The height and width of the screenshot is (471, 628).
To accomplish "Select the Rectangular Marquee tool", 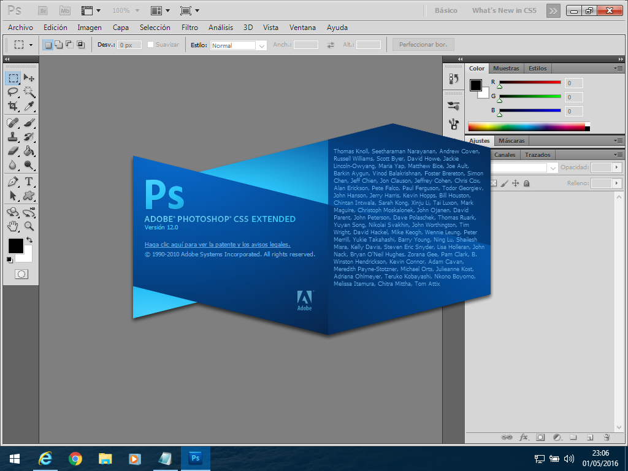I will pyautogui.click(x=13, y=78).
